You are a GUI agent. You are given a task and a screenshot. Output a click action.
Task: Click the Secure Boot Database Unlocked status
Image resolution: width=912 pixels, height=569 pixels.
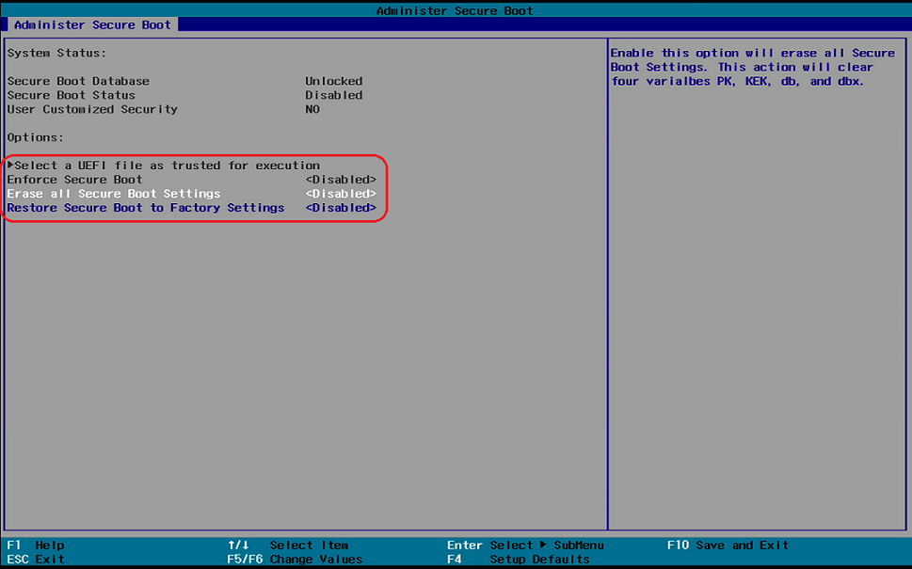(x=333, y=81)
